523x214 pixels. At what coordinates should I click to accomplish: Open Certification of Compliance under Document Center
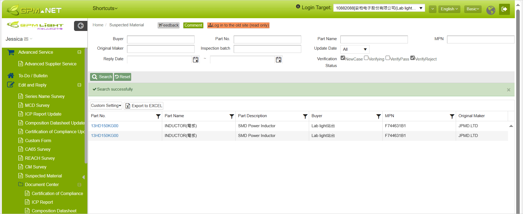click(57, 193)
